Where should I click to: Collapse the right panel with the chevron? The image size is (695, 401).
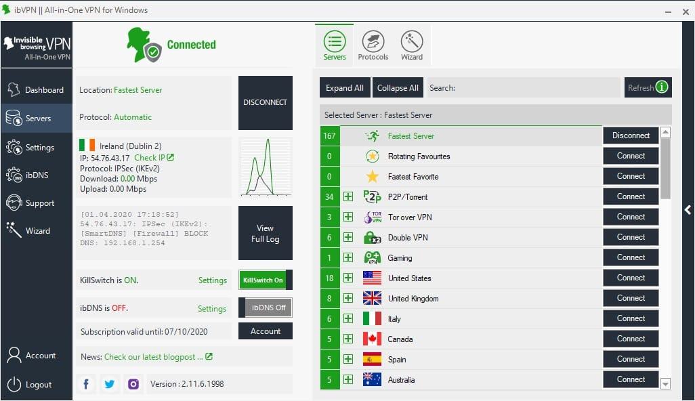689,210
